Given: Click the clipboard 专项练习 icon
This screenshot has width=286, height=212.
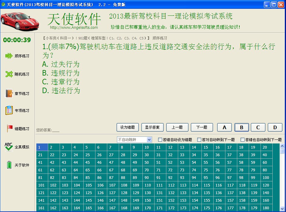Looking at the screenshot, I should tap(9, 110).
